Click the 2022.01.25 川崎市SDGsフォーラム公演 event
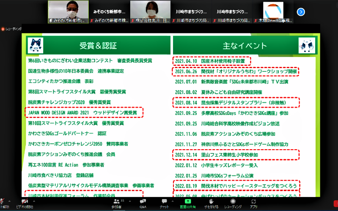Viewport: 338px width, 211px height. [214, 175]
